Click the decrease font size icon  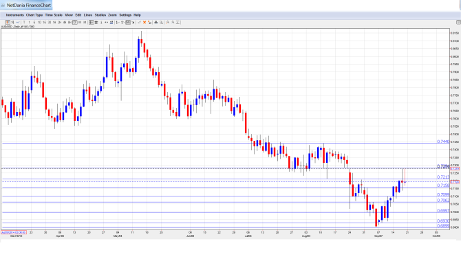173,22
